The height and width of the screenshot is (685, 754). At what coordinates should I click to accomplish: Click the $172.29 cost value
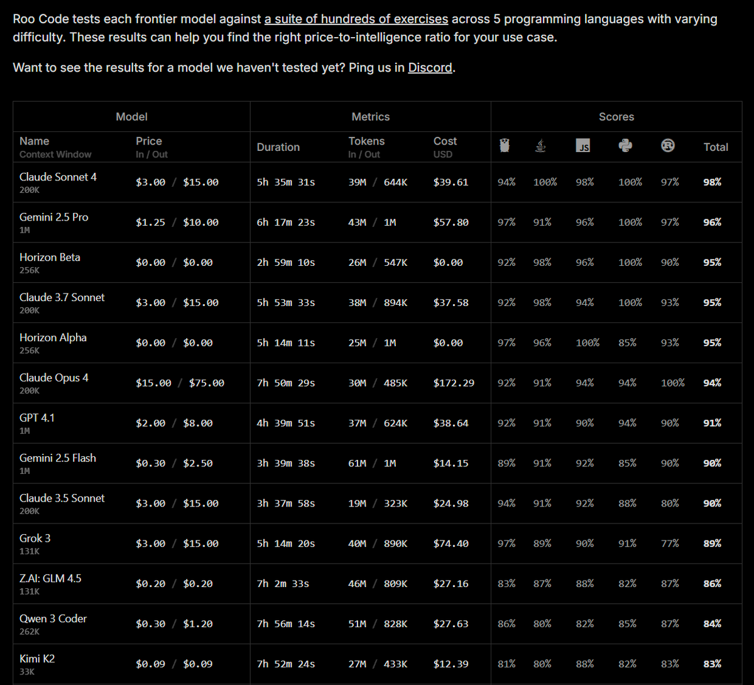454,383
